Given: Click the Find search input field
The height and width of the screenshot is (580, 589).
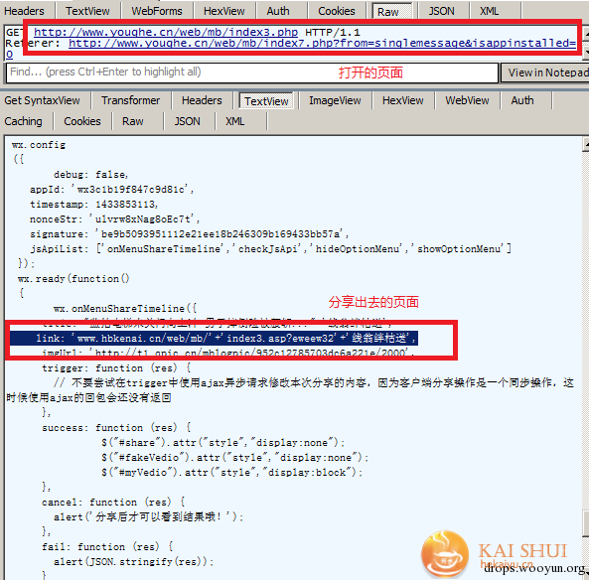Looking at the screenshot, I should coord(251,72).
